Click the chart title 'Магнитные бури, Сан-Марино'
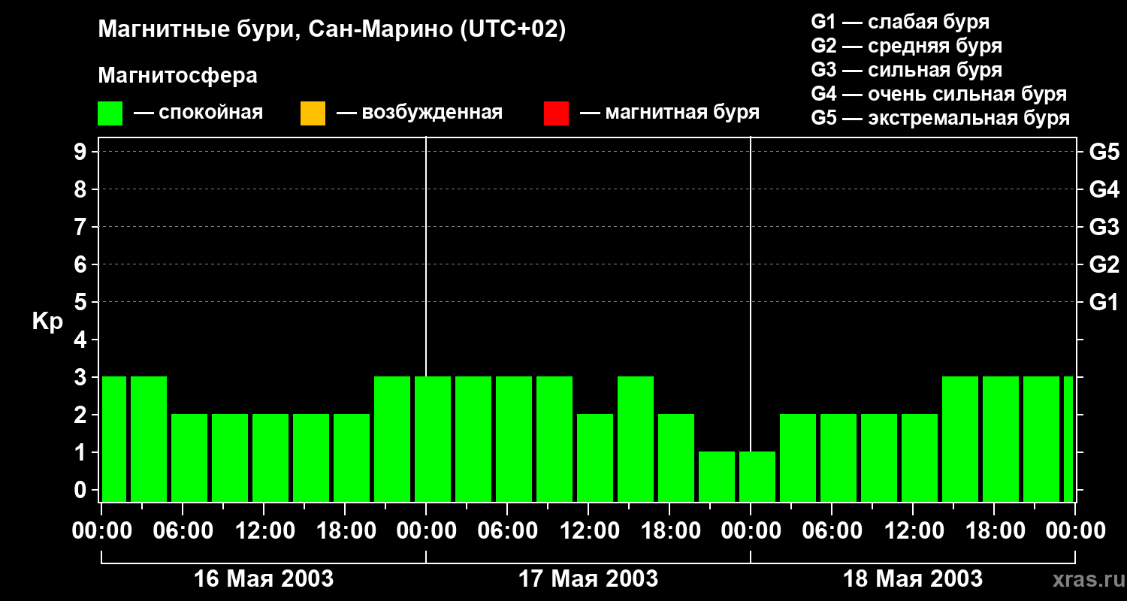This screenshot has width=1127, height=601. [x=273, y=29]
